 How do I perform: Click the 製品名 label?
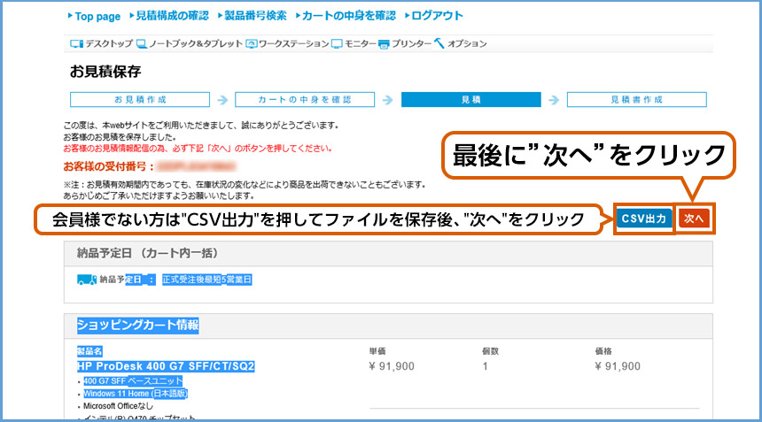(x=89, y=351)
